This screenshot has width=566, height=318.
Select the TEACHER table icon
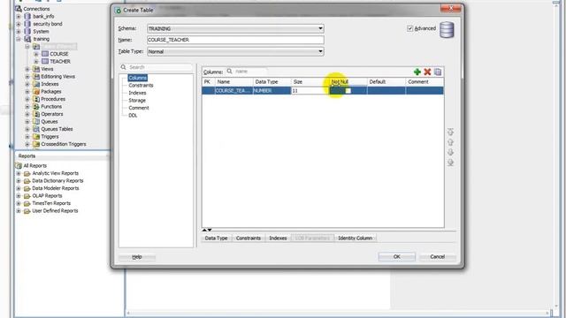pos(45,61)
